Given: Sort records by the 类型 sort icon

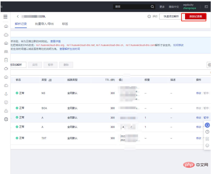Looking at the screenshot, I should point(50,80).
